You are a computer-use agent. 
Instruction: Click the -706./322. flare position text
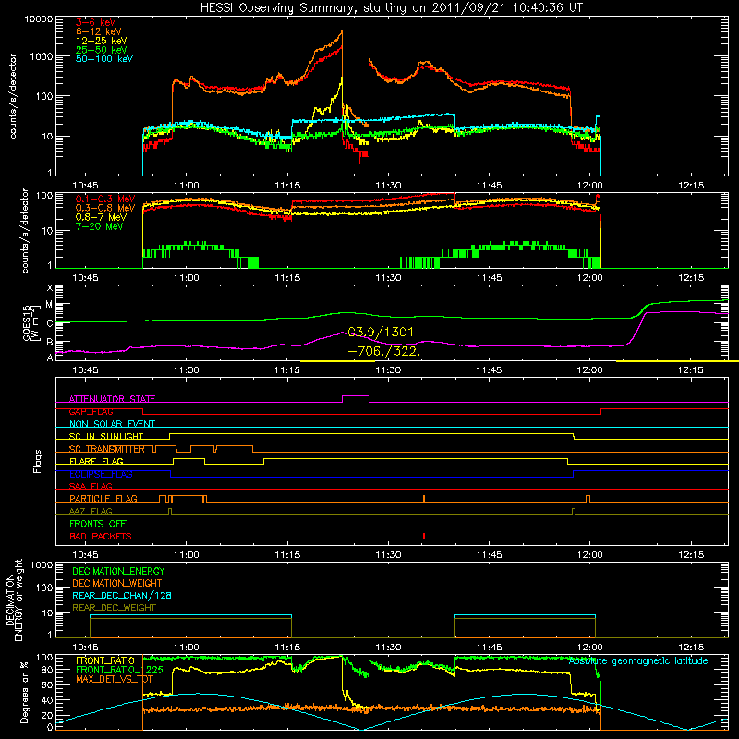383,351
